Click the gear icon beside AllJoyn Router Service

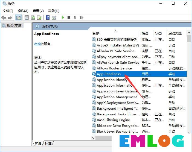94,68
